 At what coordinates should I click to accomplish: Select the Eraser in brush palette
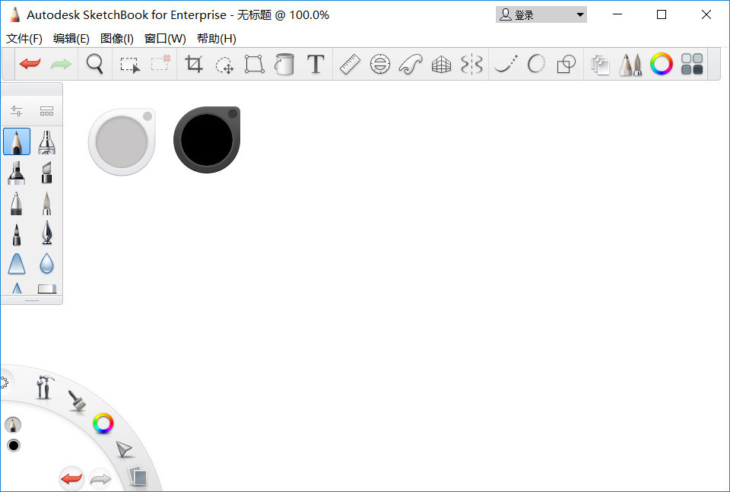click(x=47, y=289)
